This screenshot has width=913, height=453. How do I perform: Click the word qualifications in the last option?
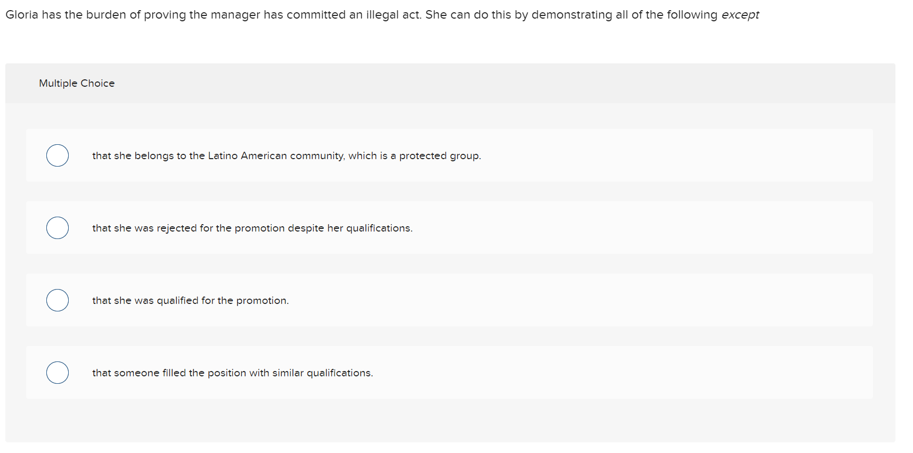tap(340, 373)
